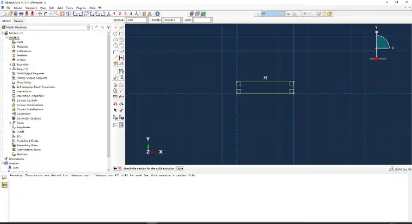Pick the arrow select tool
This screenshot has height=224, width=412.
115,110
